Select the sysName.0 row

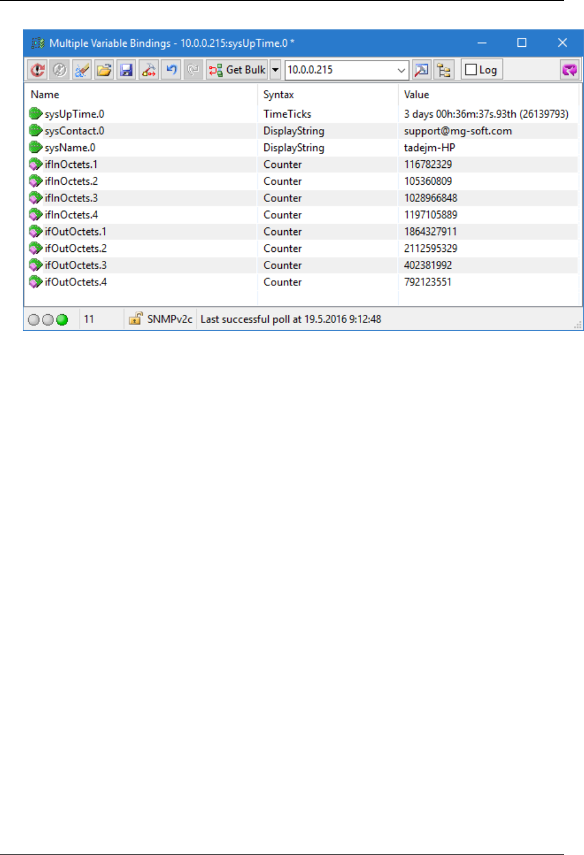[302, 147]
